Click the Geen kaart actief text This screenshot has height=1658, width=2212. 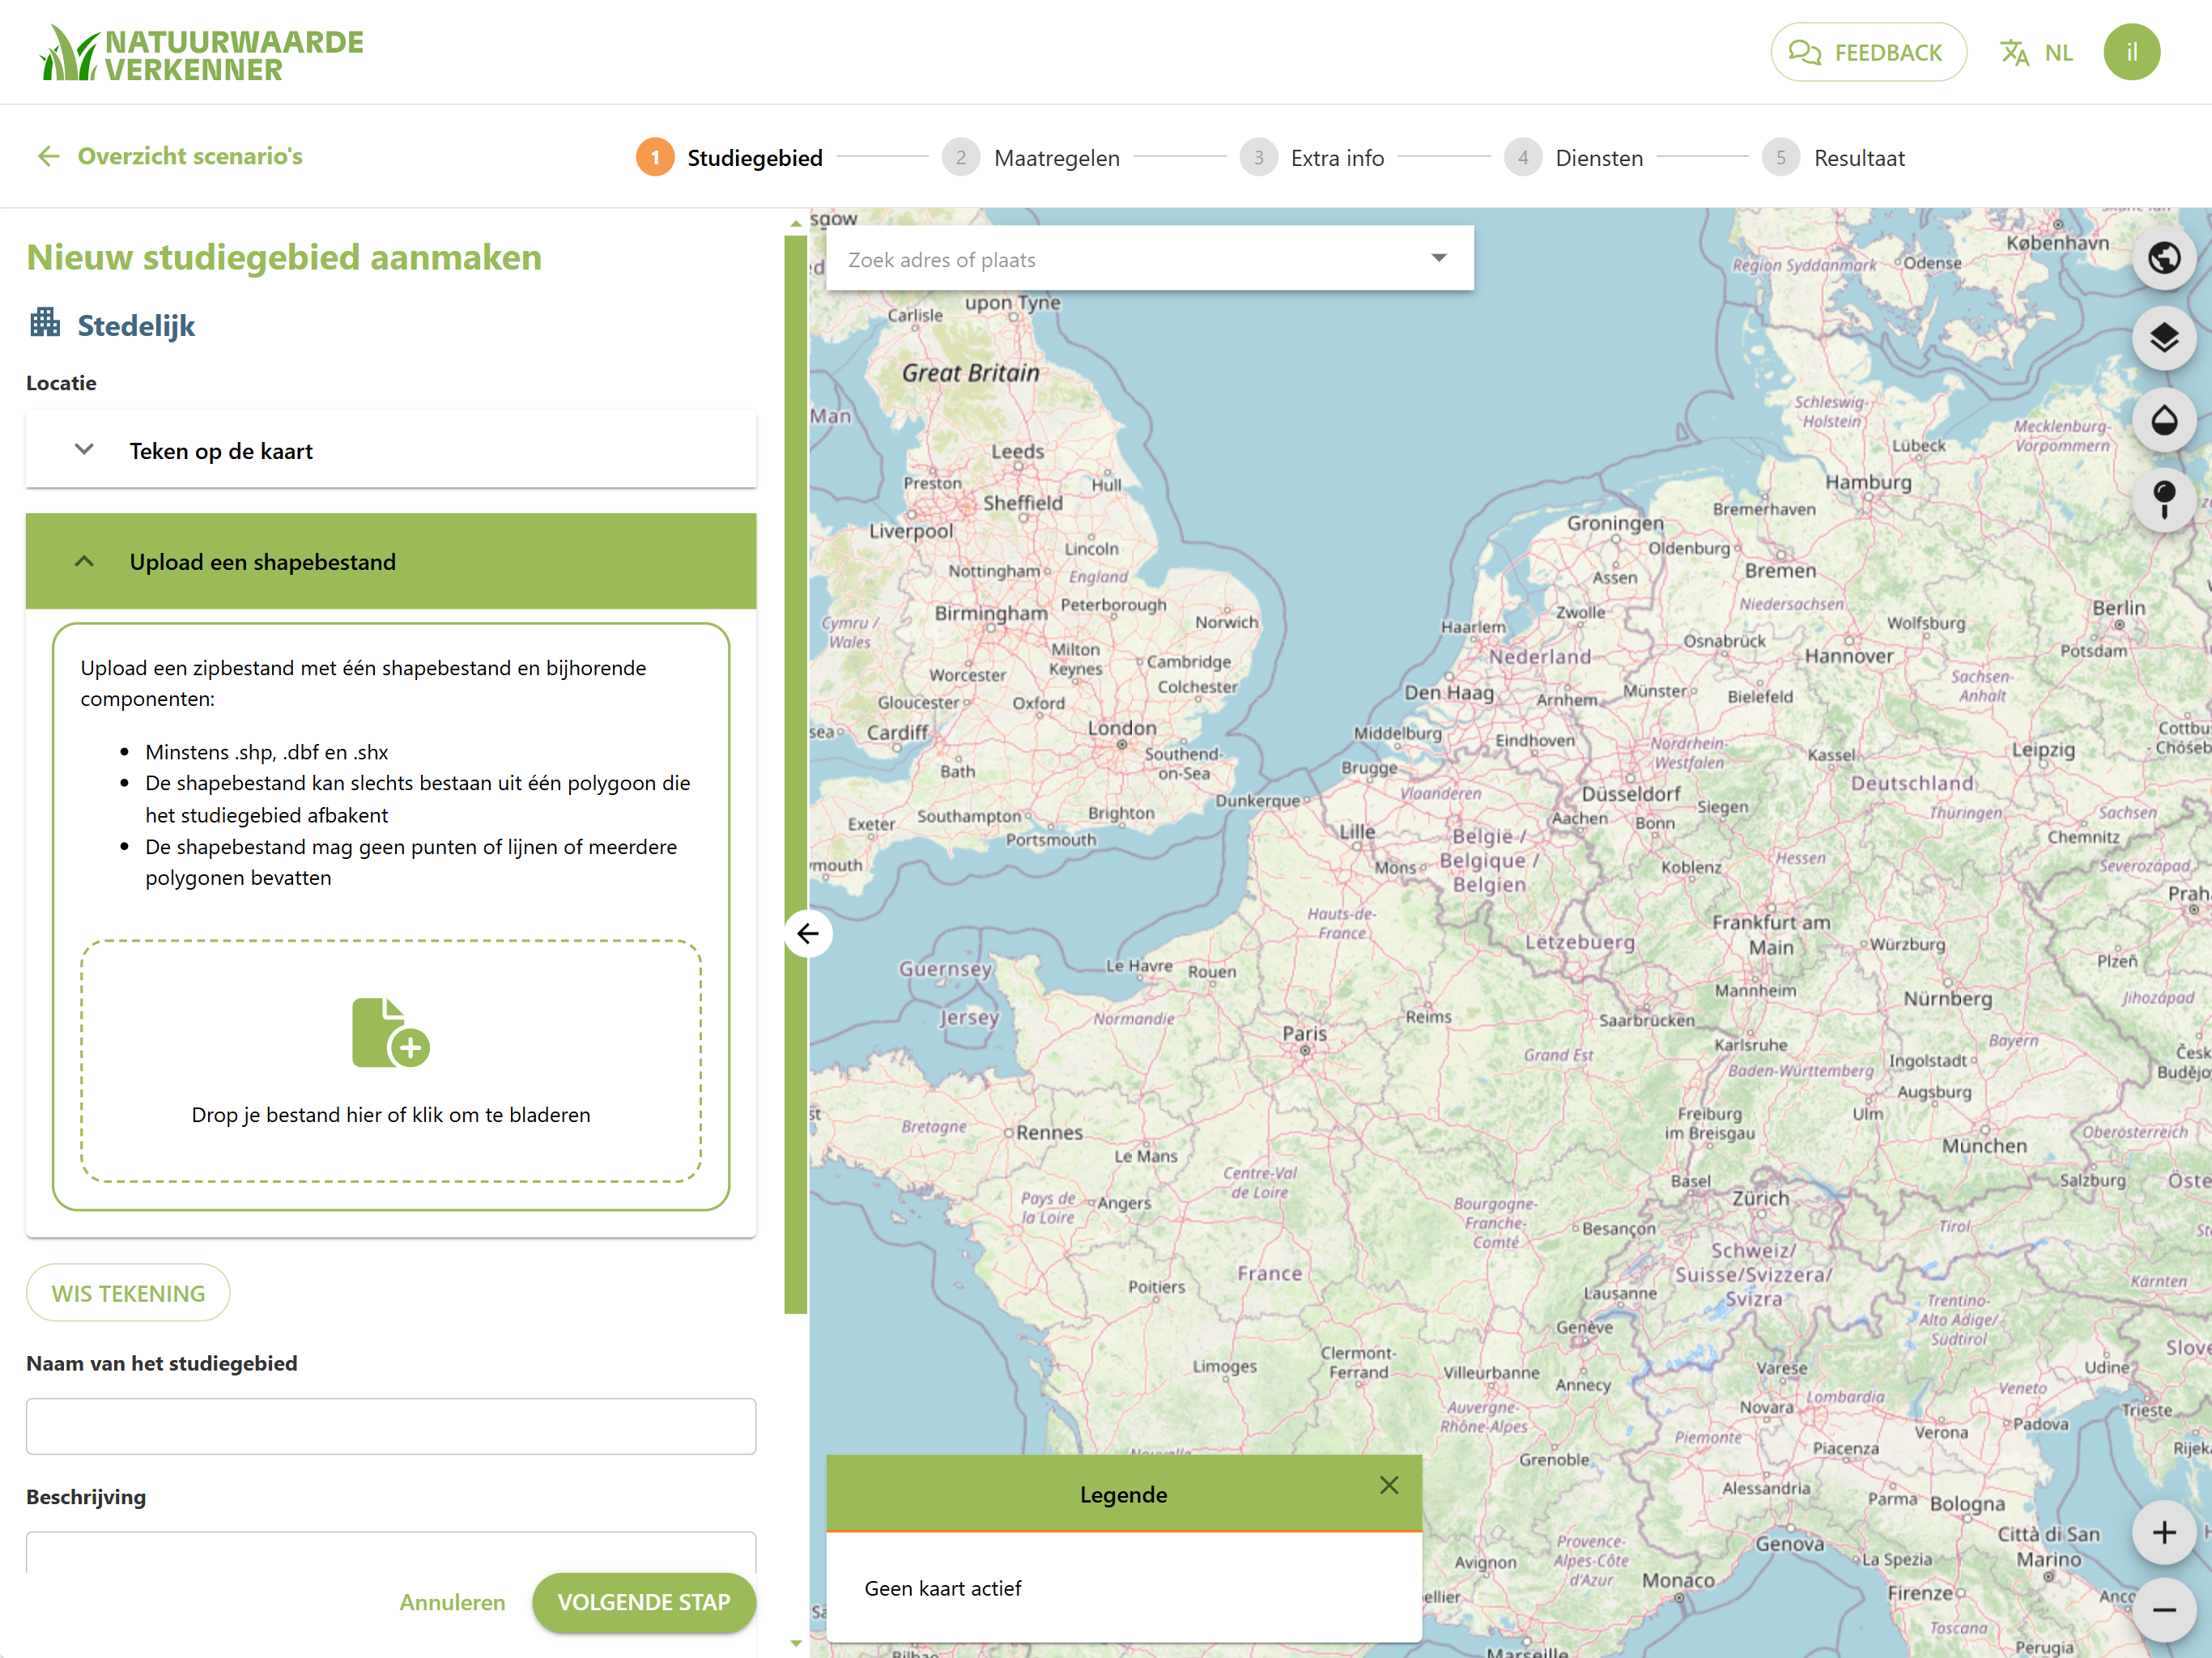[943, 1588]
